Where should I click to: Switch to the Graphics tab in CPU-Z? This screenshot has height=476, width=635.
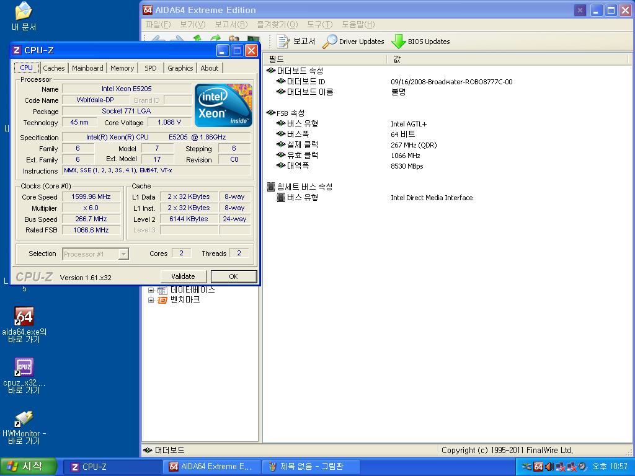click(x=180, y=68)
